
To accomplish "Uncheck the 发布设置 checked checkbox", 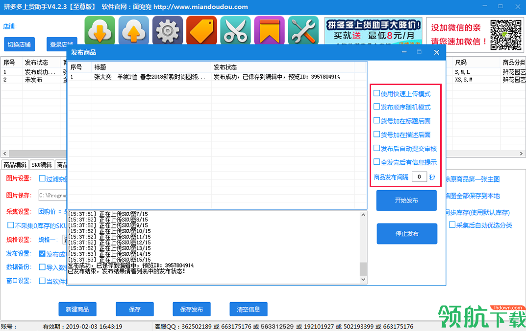I will (x=42, y=254).
